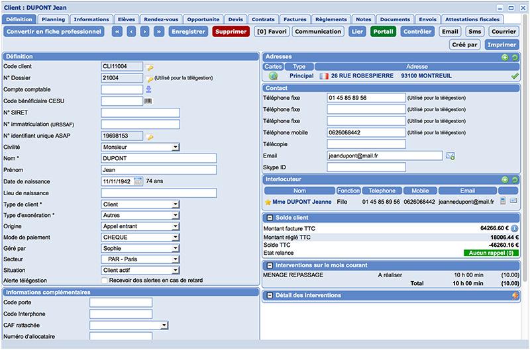Switch to the Planning tab
This screenshot has height=350, width=530.
(53, 19)
